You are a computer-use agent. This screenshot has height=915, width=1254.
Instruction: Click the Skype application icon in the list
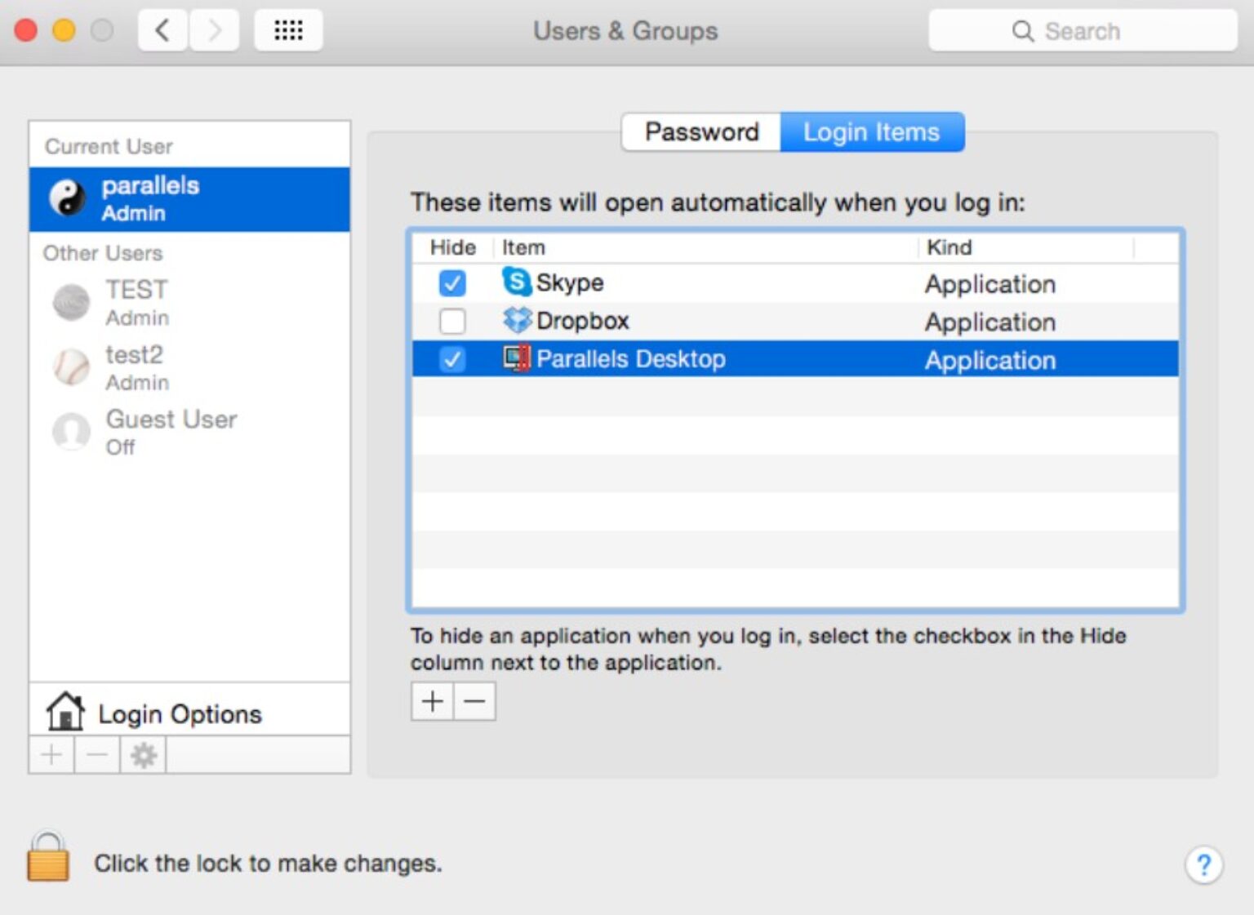point(518,283)
